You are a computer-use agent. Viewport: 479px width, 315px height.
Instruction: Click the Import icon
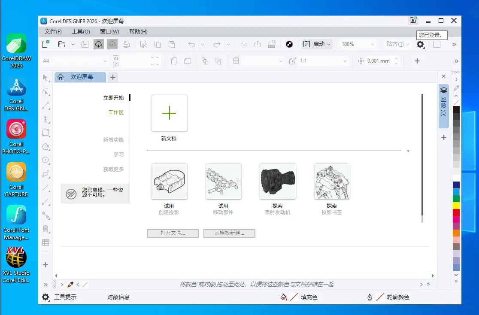(244, 44)
